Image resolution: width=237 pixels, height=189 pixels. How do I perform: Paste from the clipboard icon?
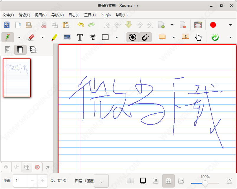(x=66, y=25)
